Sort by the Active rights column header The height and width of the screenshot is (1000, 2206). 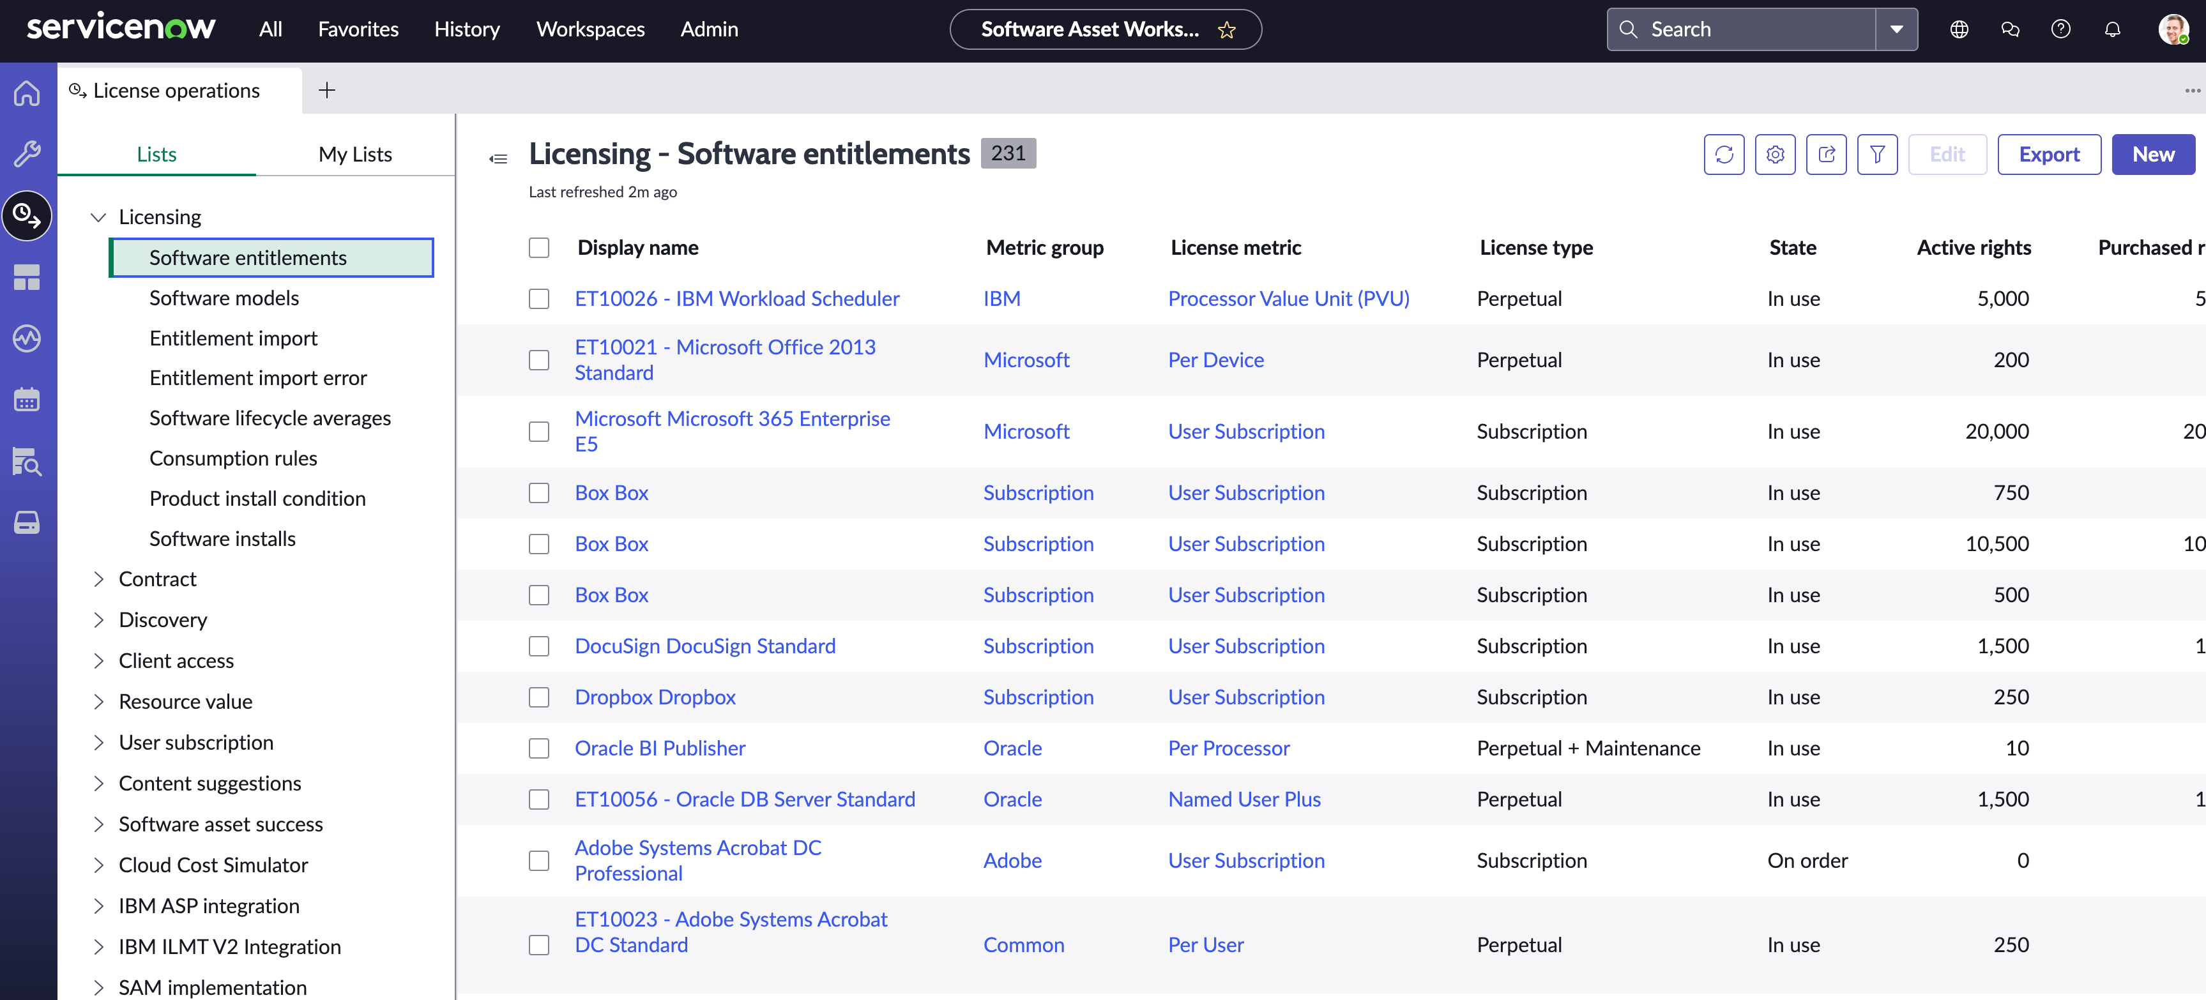click(1973, 248)
